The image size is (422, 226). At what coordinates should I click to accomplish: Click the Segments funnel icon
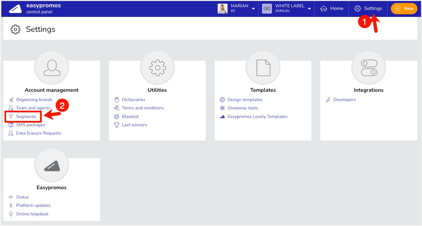(11, 117)
